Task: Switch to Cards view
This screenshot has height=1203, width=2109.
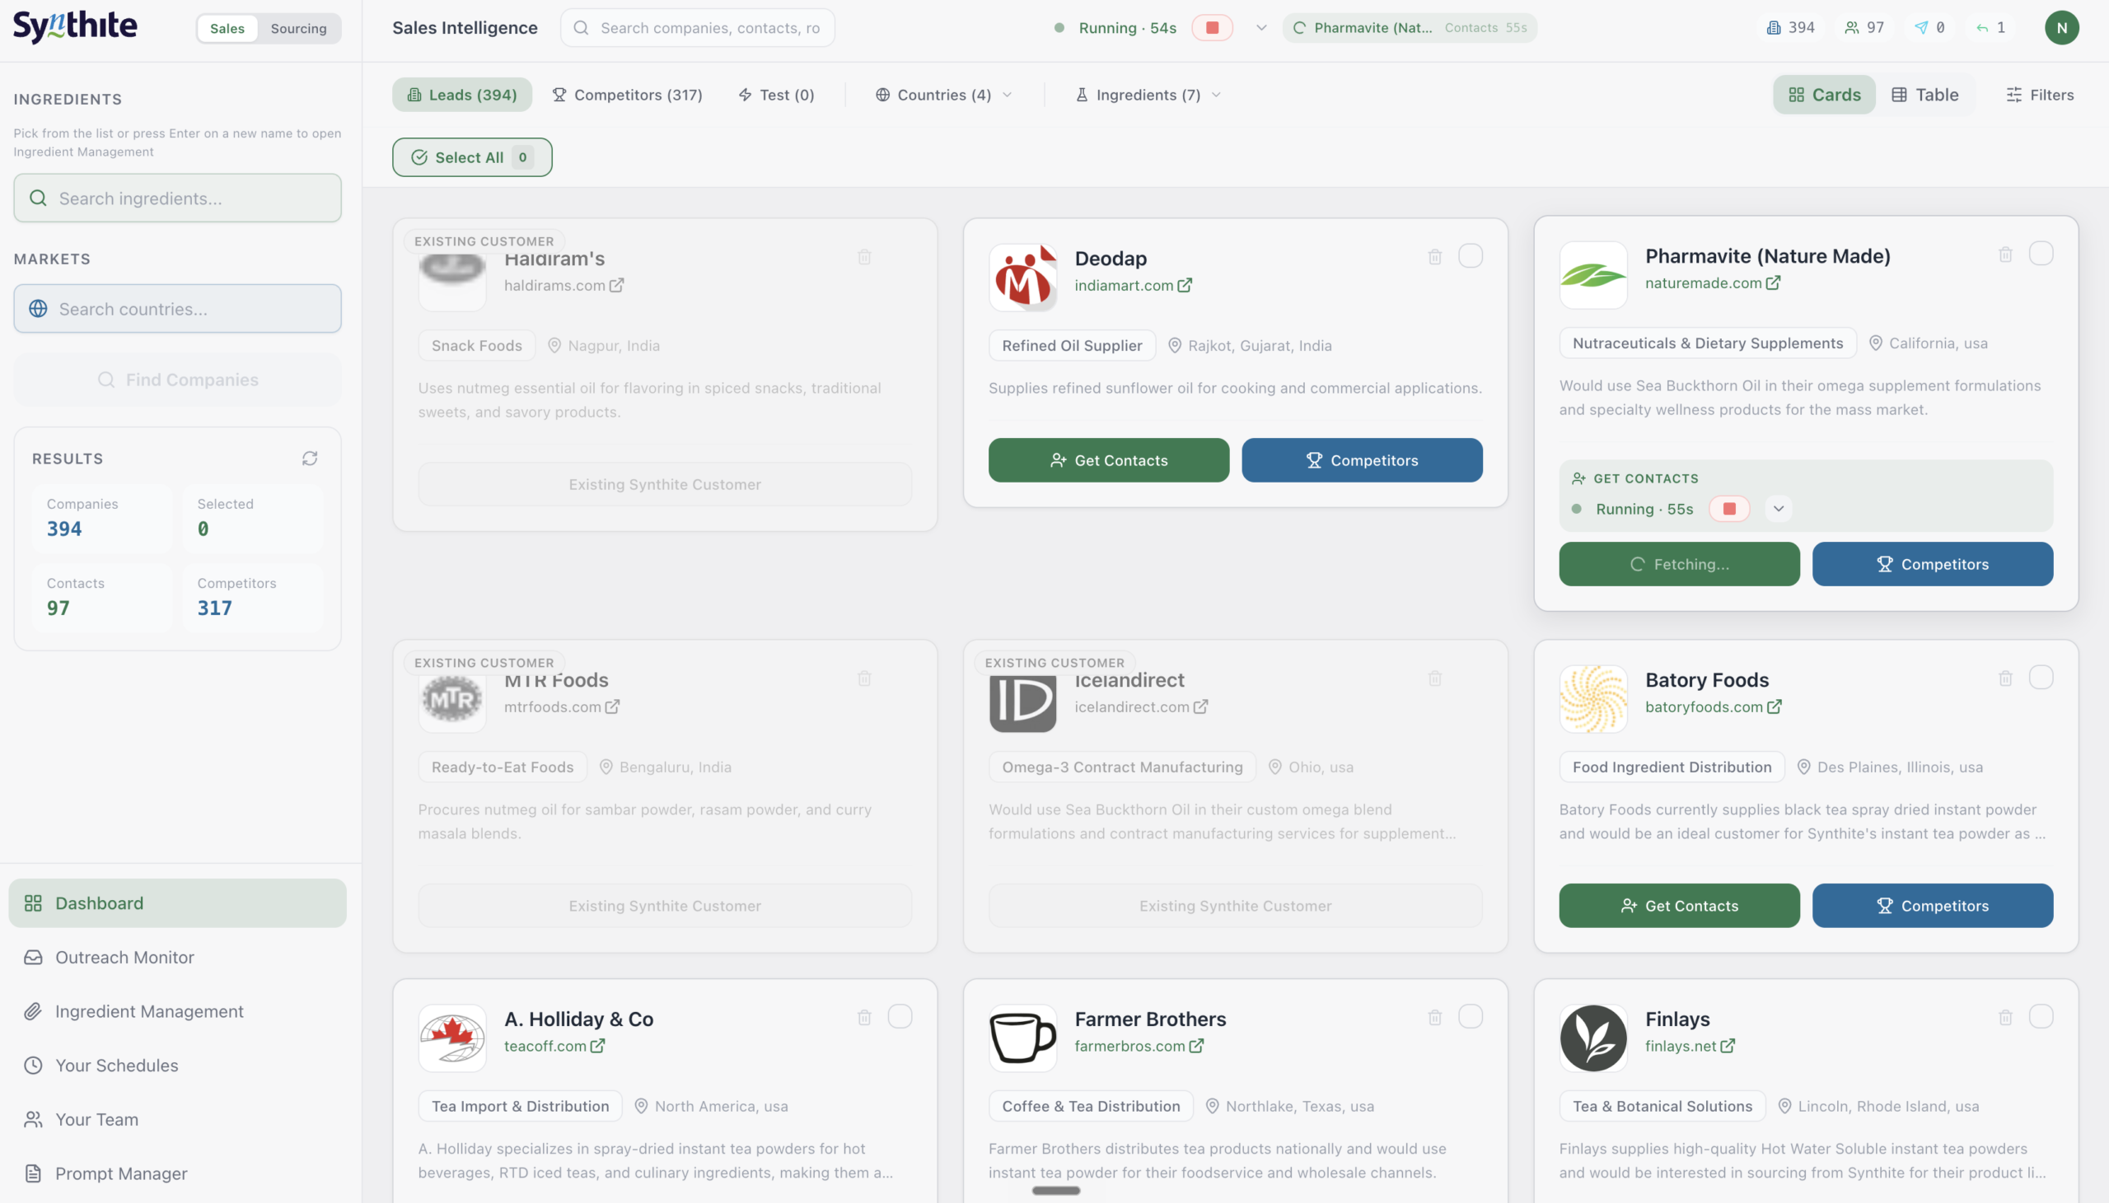Action: click(x=1824, y=94)
